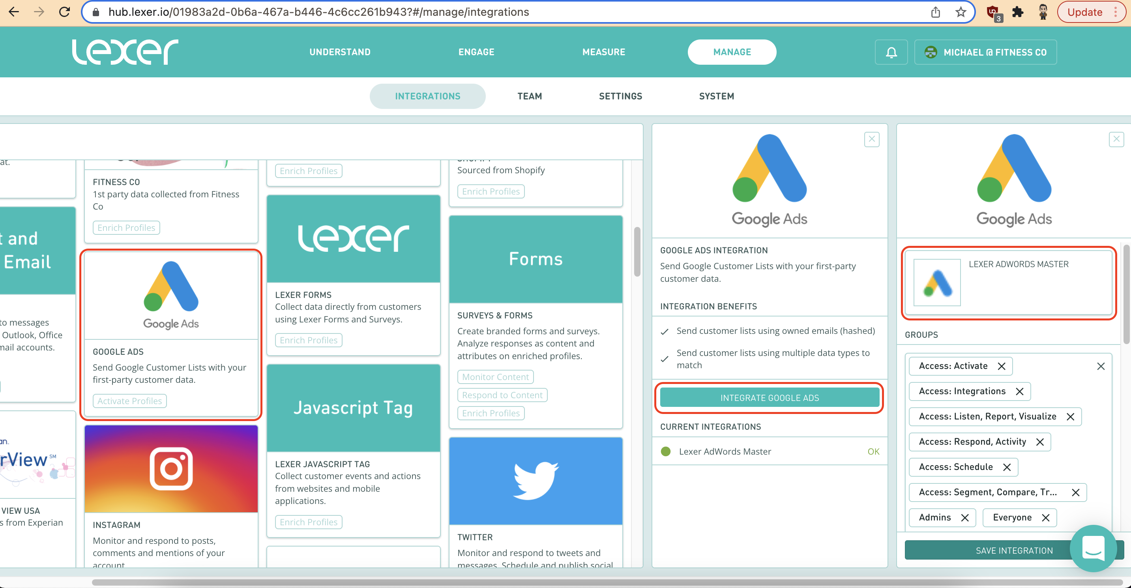Image resolution: width=1131 pixels, height=588 pixels.
Task: Bookmark page with the star icon
Action: 961,12
